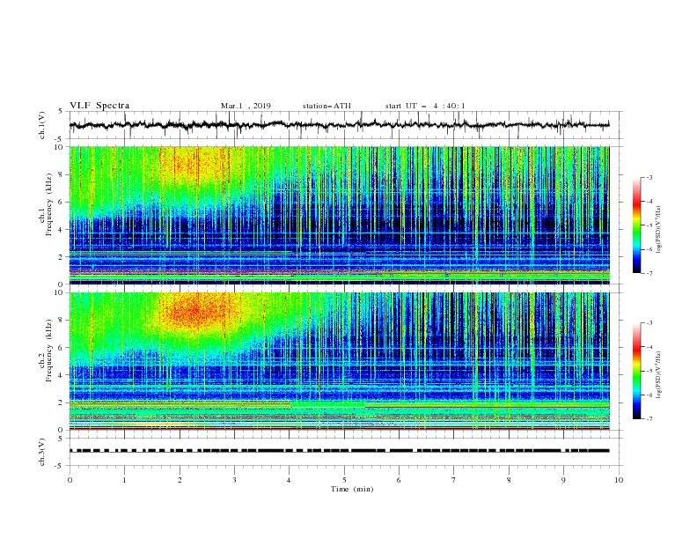697x539 pixels.
Task: Click the ch.1 spectrogram color scale bar
Action: coord(636,225)
